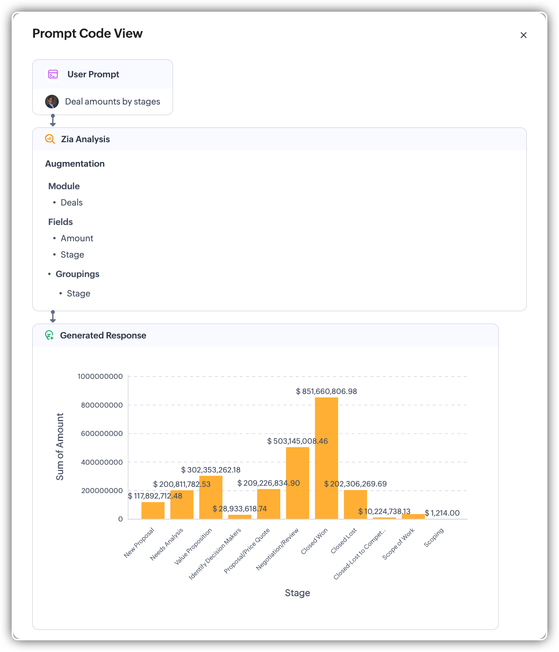The image size is (559, 652).
Task: Select the Proposal/Price Quote bar
Action: point(269,504)
